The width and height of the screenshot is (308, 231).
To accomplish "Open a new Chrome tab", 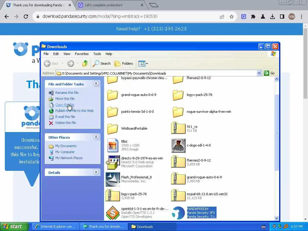I will tap(154, 5).
